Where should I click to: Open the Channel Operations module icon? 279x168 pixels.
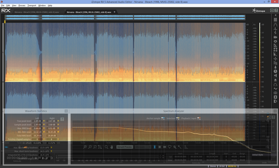click(275, 89)
